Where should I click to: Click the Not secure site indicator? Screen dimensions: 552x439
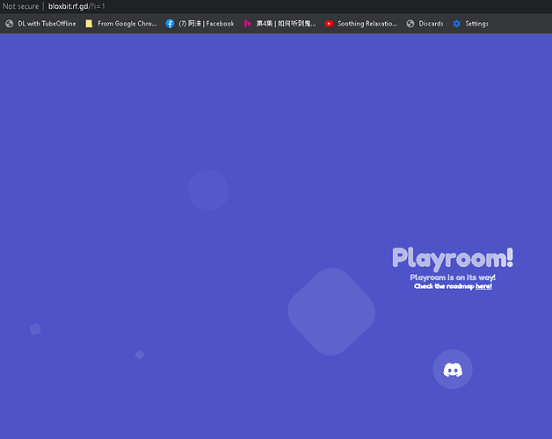[x=21, y=6]
